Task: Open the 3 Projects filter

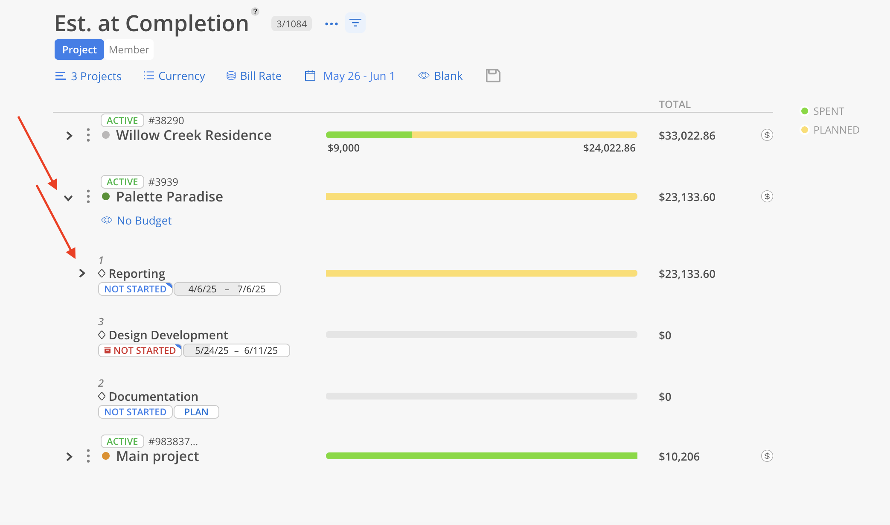Action: (88, 76)
